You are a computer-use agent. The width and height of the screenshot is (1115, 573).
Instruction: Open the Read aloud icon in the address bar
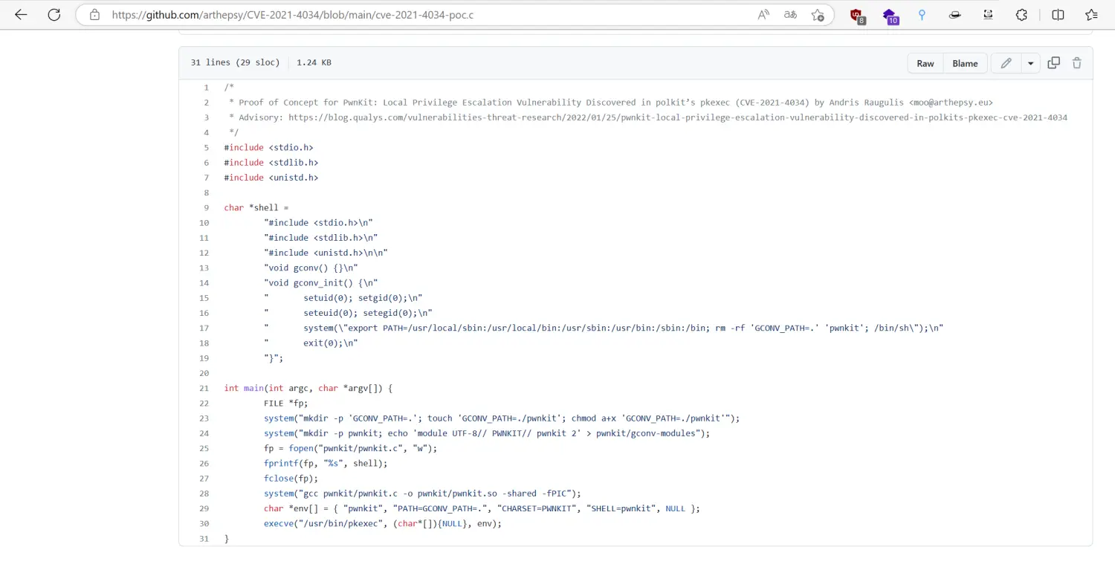coord(763,15)
